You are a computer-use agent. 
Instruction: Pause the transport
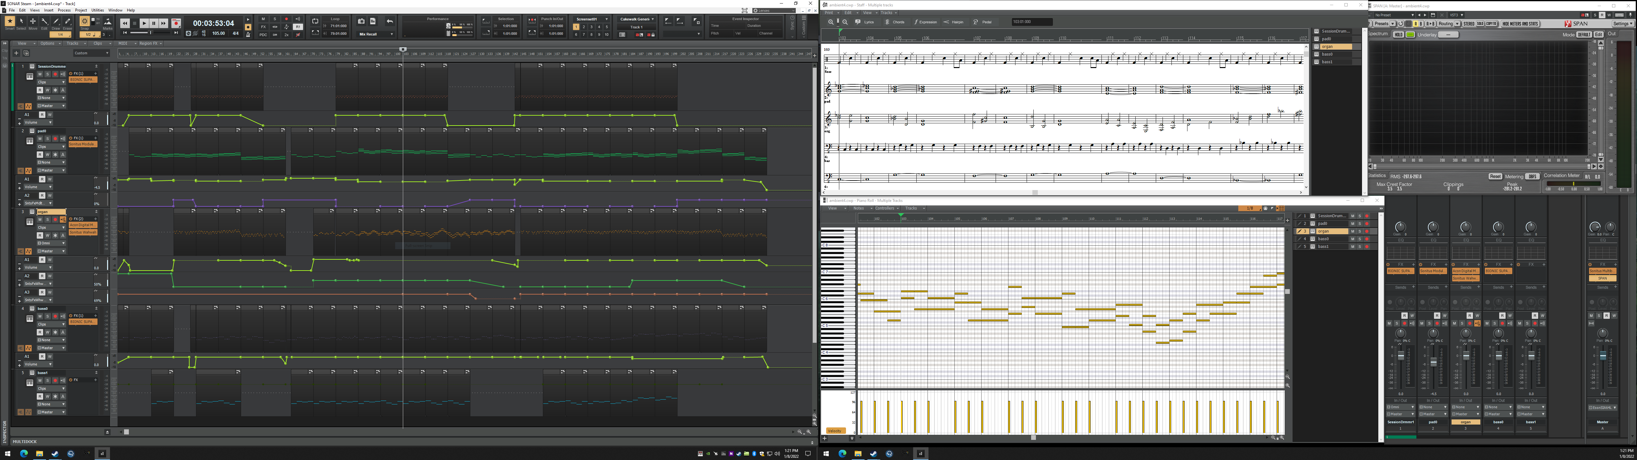point(154,24)
